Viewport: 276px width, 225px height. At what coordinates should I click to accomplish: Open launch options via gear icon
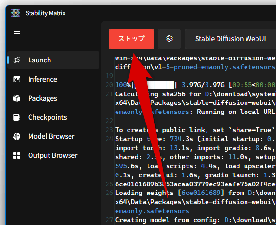[x=169, y=39]
